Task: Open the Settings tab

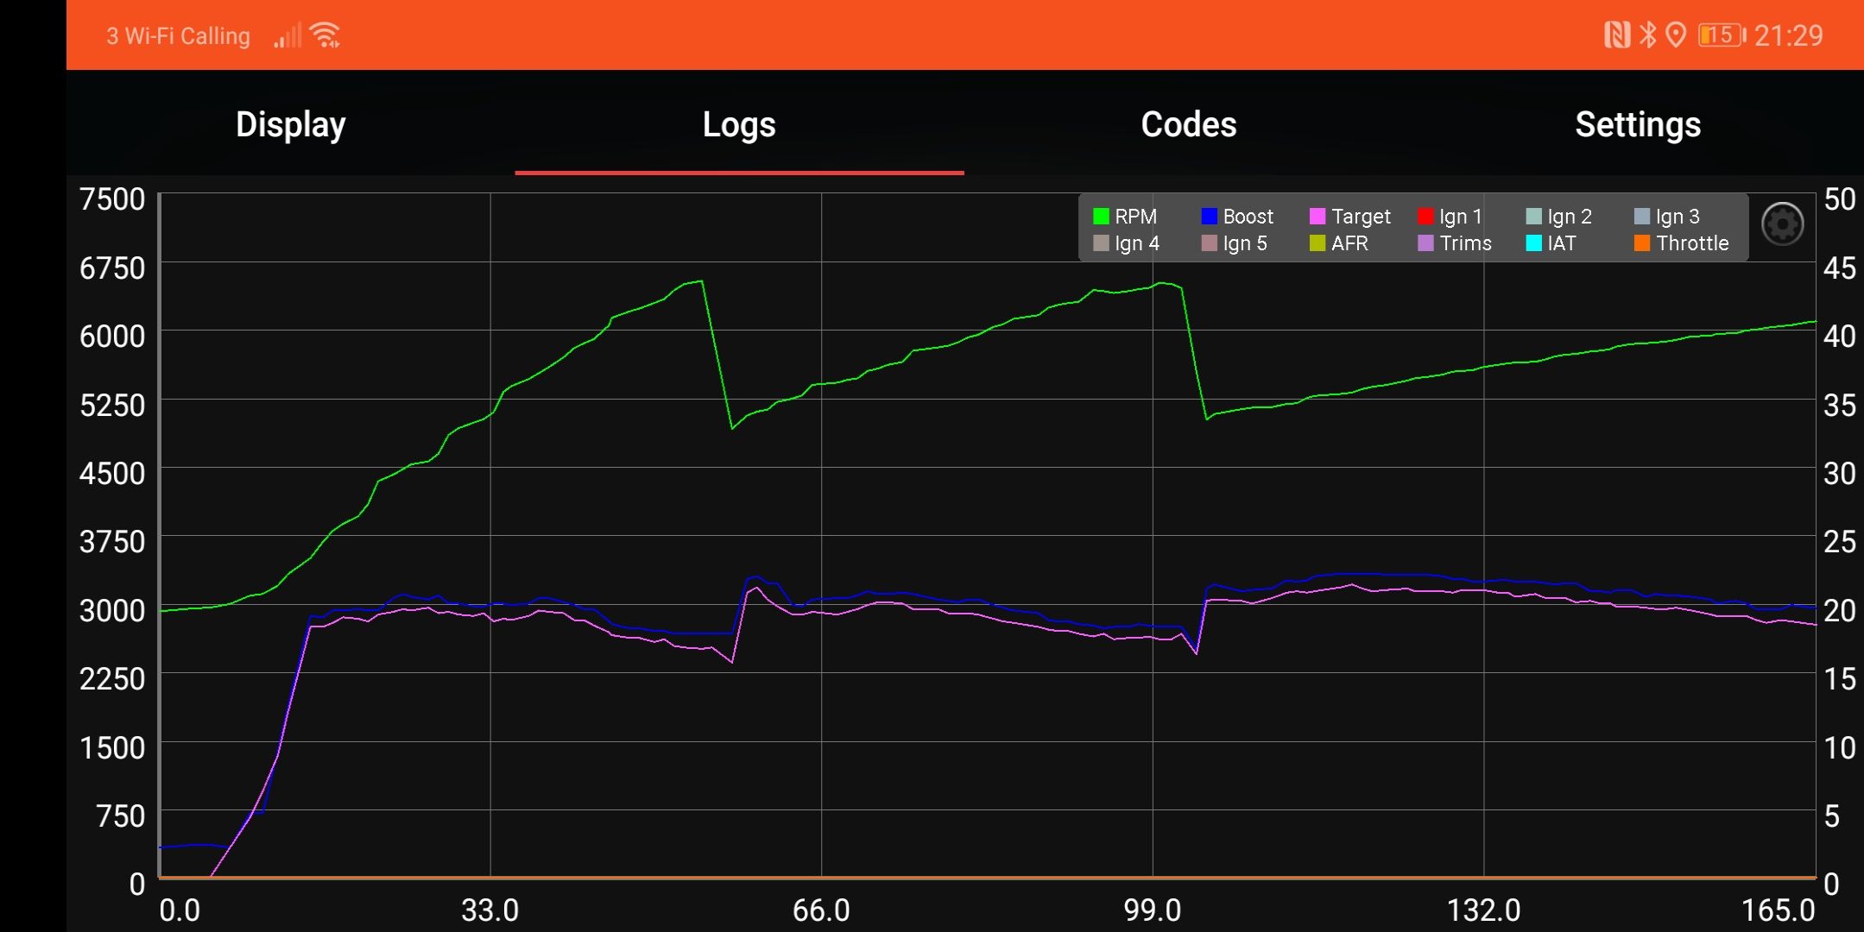Action: 1637,124
